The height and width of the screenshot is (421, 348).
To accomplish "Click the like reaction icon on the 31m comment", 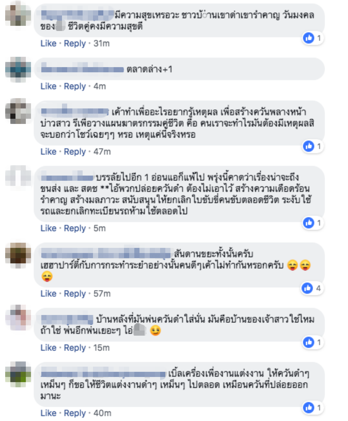I will coord(309,38).
